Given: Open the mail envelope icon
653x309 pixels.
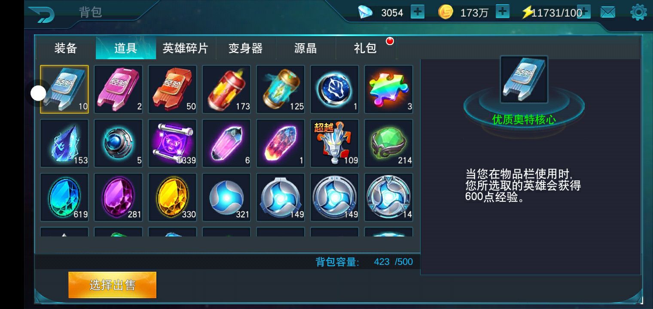Looking at the screenshot, I should 607,12.
